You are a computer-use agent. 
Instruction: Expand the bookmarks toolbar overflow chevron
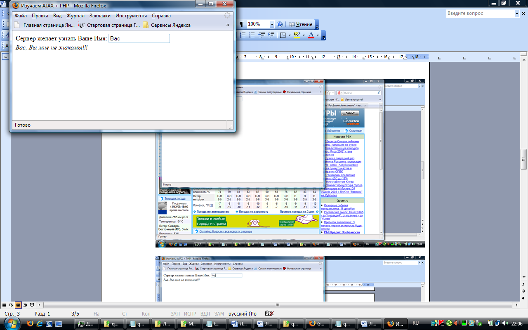point(228,25)
